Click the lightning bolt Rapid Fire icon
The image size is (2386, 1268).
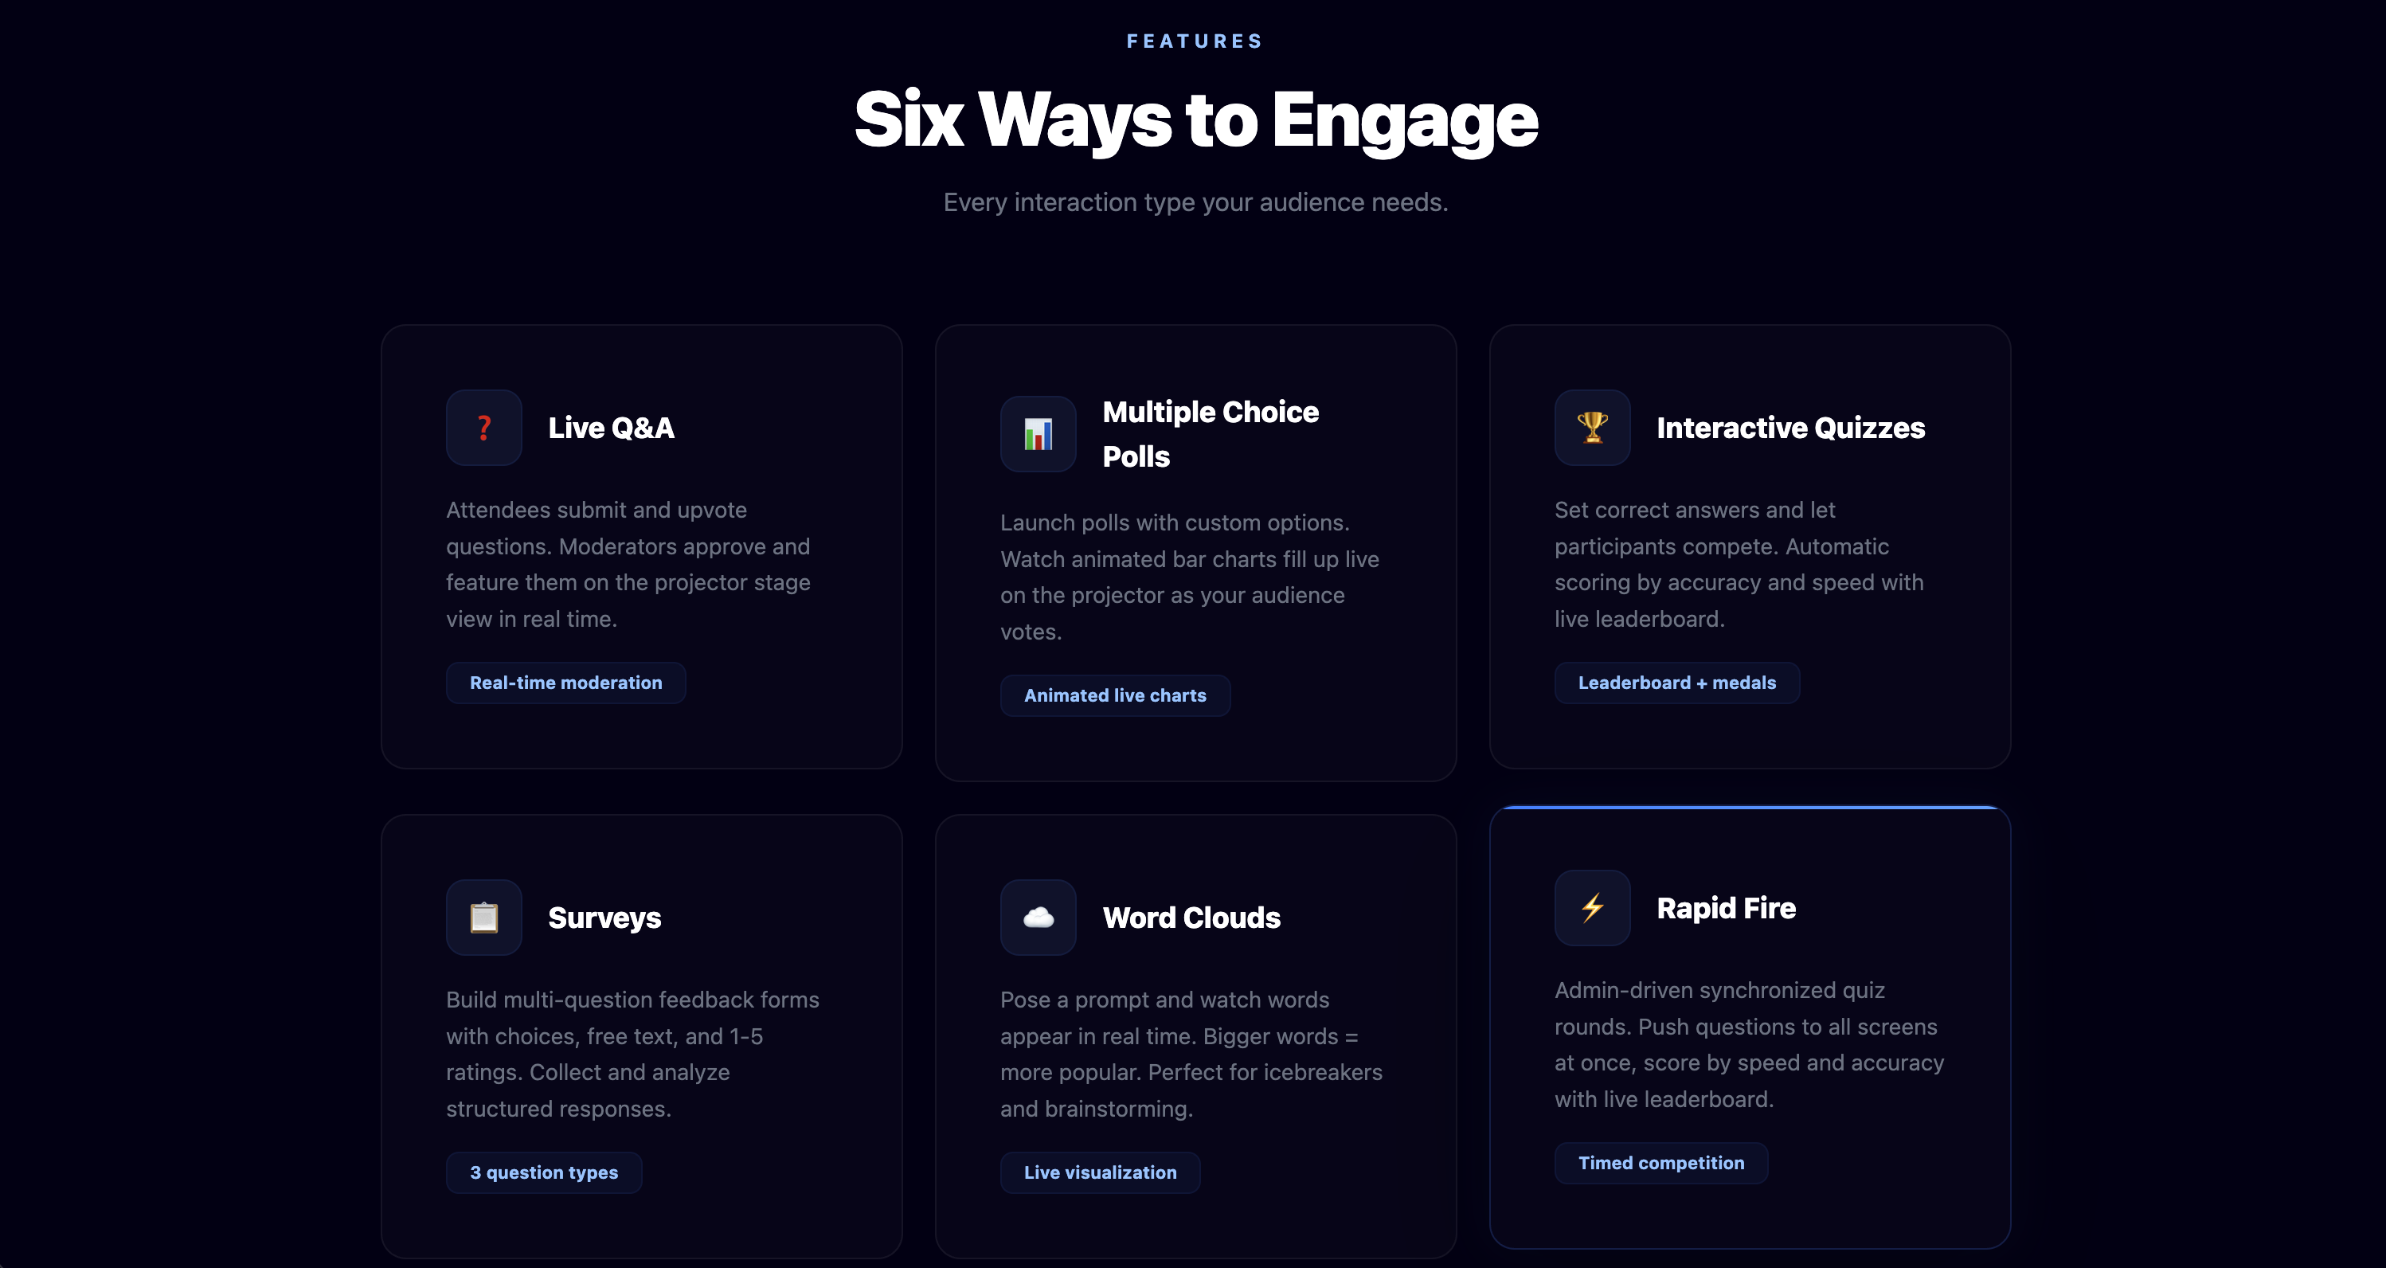1591,908
